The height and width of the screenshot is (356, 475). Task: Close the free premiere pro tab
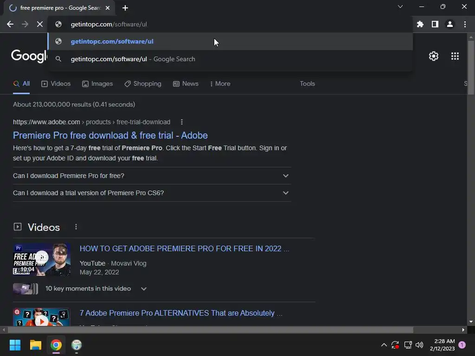(x=108, y=8)
